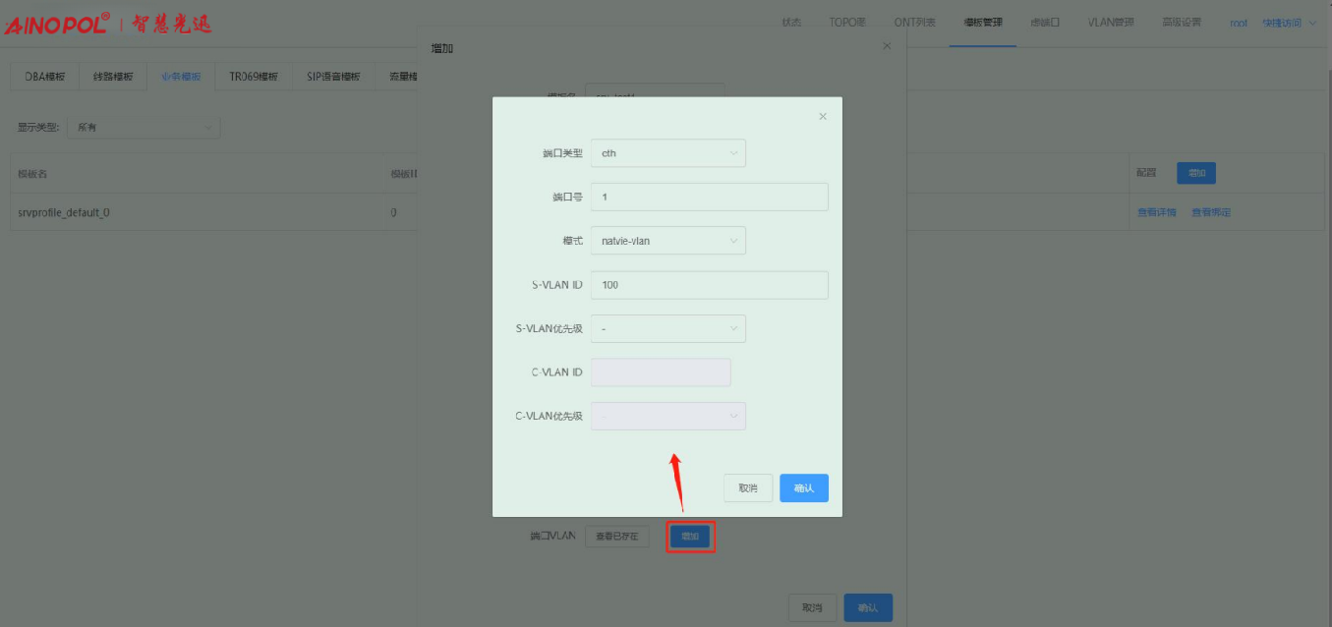Open 查看详情 link for srvprofile_default_0
Image resolution: width=1332 pixels, height=627 pixels.
tap(1156, 212)
